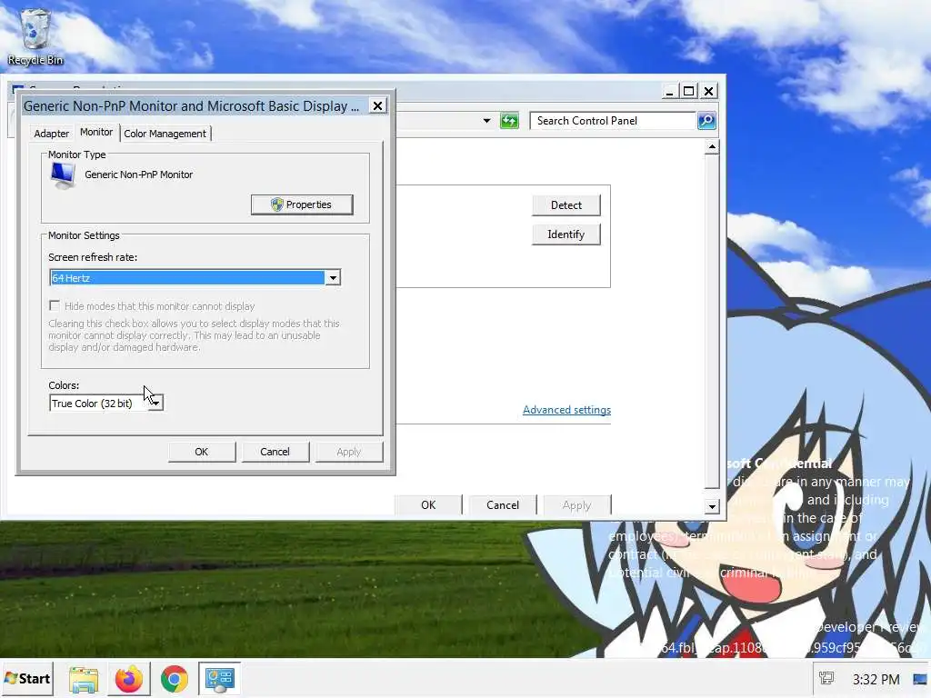Click Cancel in the monitor properties dialog
Screen dimensions: 931x698
[x=275, y=452]
